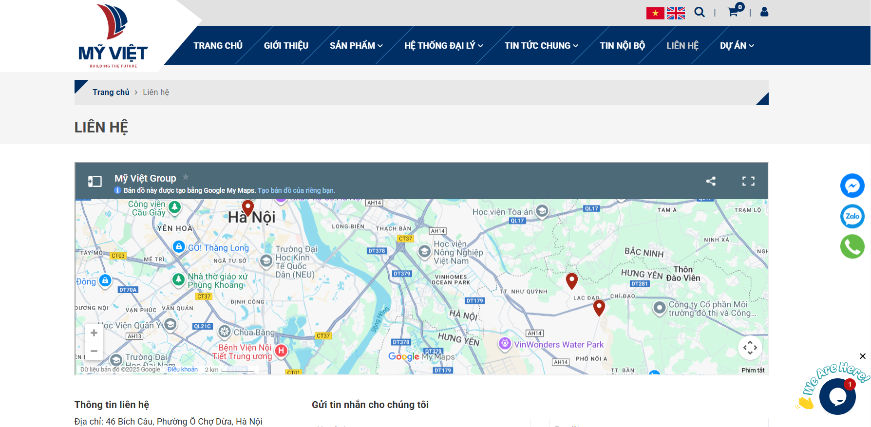This screenshot has width=871, height=427.
Task: Click the second message form input field
Action: pos(659,423)
